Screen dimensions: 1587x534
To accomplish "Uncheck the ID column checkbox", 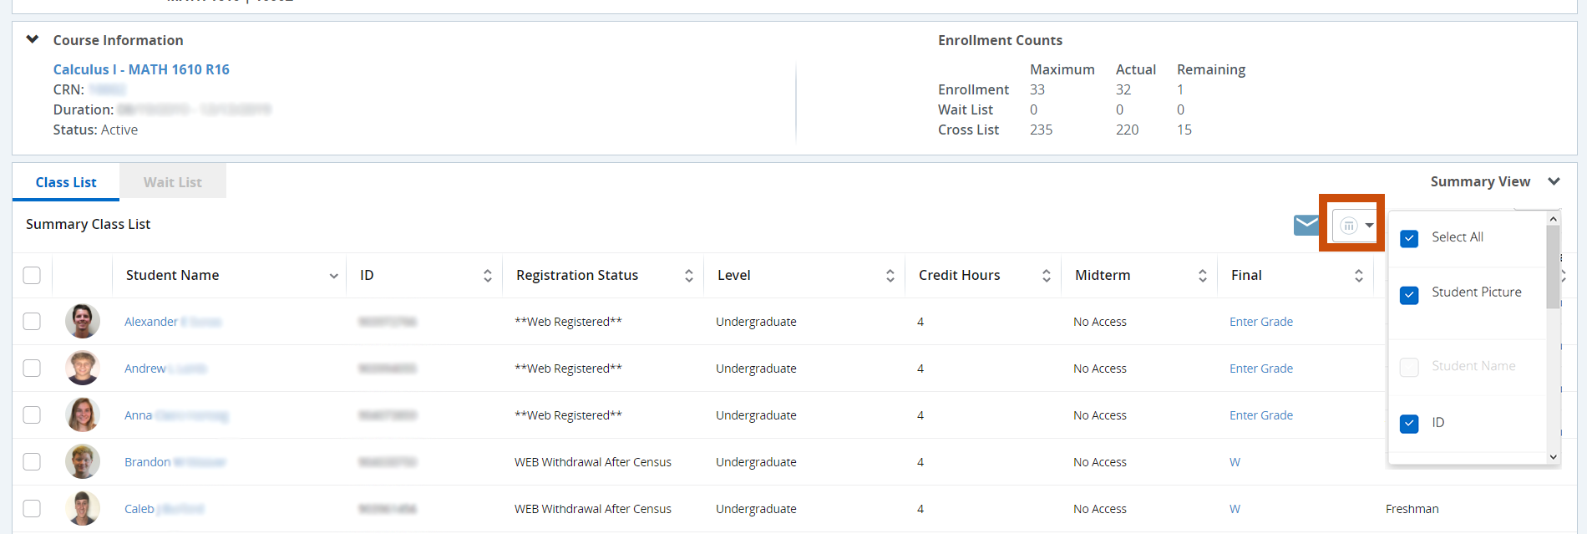I will coord(1409,424).
